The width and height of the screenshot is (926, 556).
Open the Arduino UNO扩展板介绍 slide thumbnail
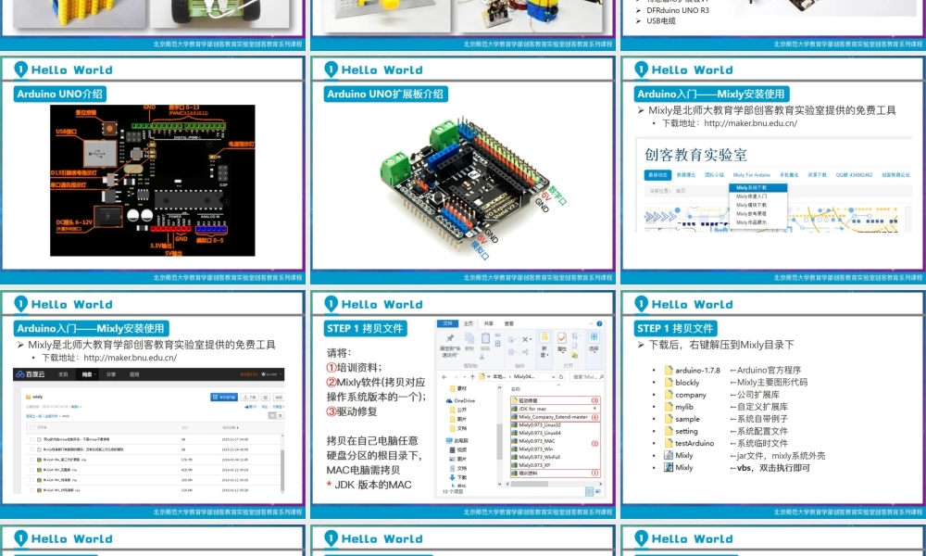tap(463, 171)
